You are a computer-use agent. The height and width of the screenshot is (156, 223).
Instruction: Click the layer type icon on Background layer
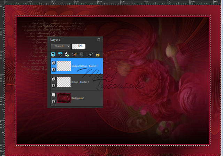[53, 95]
